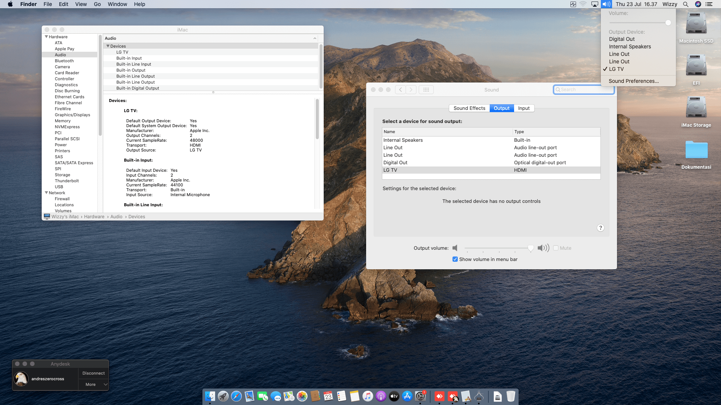The width and height of the screenshot is (721, 405).
Task: Click the Sound preferences Search field
Action: (x=584, y=90)
